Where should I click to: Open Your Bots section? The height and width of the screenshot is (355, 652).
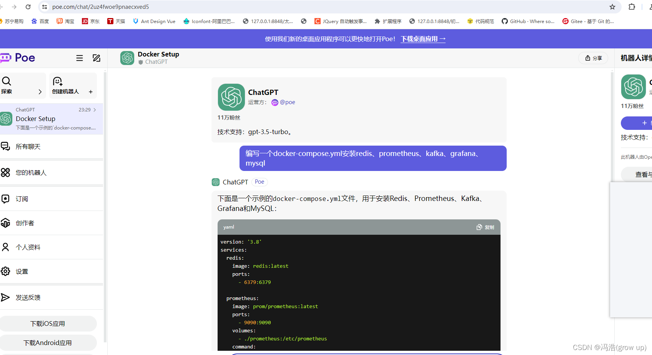pos(52,173)
